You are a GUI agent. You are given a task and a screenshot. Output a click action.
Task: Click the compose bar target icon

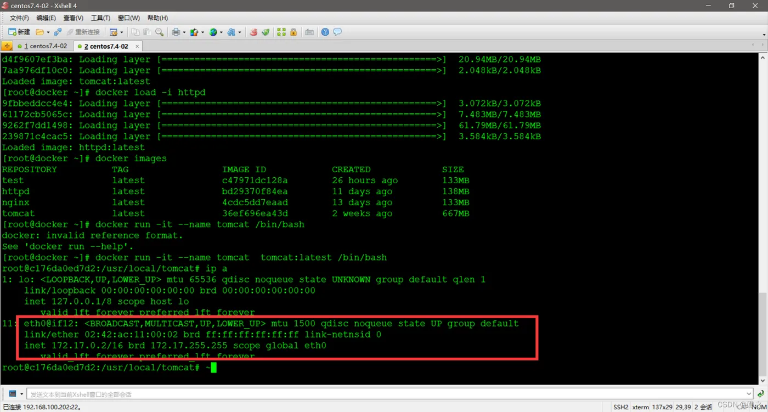coord(13,394)
